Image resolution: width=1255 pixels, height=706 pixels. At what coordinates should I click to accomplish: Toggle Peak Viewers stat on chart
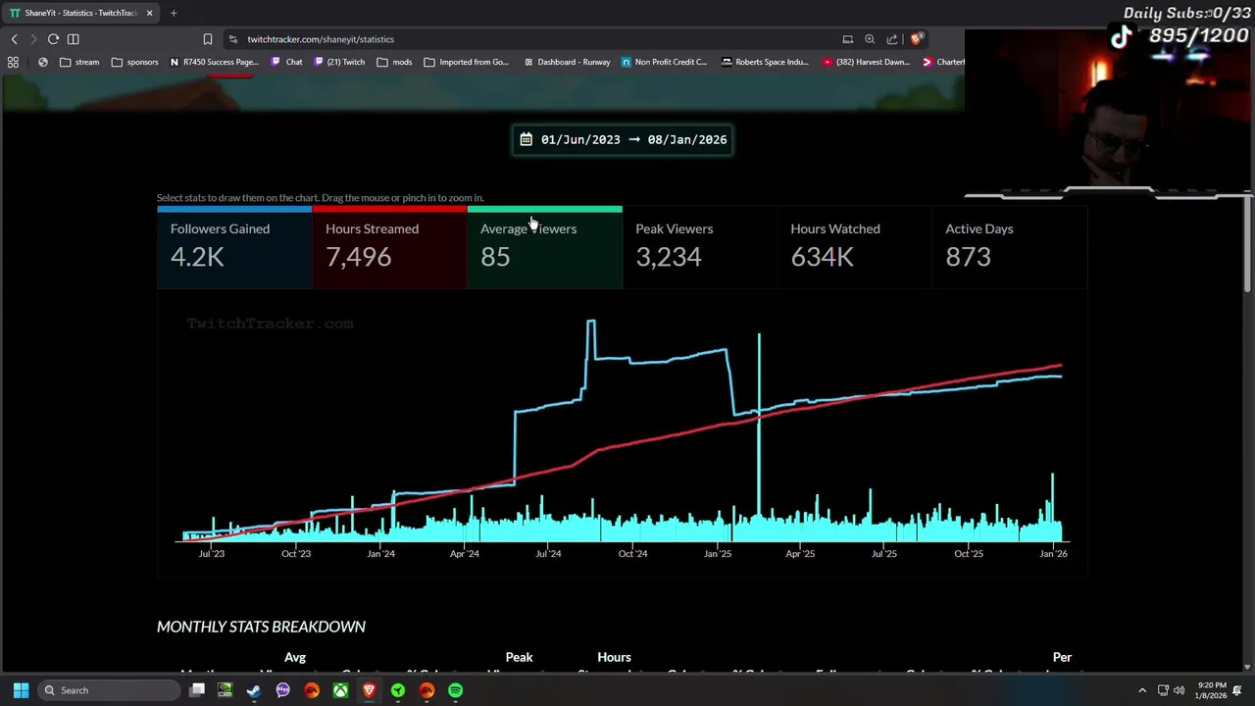coord(699,247)
